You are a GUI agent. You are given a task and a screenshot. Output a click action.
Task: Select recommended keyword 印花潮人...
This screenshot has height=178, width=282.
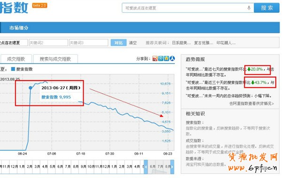[226, 43]
